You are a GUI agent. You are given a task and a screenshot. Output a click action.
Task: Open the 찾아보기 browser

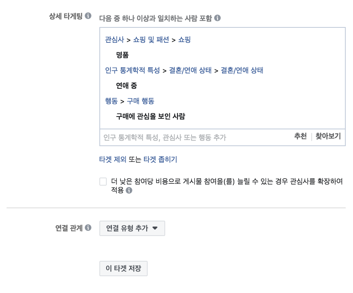(x=327, y=136)
